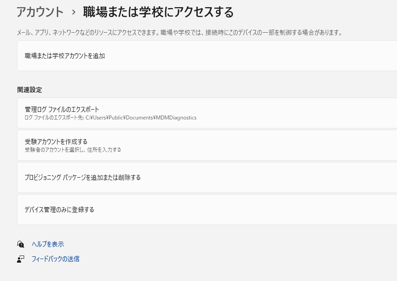Open 職場または学校アカウントを追加 card
This screenshot has width=397, height=281.
tap(207, 55)
